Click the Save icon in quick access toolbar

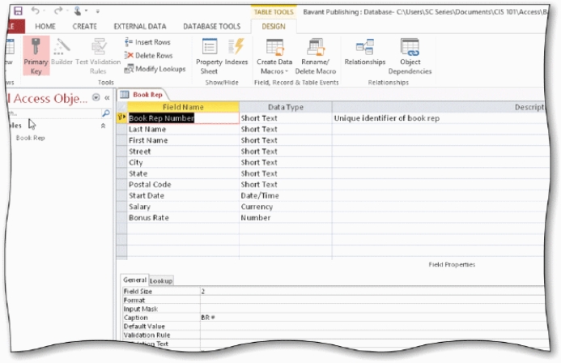click(x=19, y=11)
